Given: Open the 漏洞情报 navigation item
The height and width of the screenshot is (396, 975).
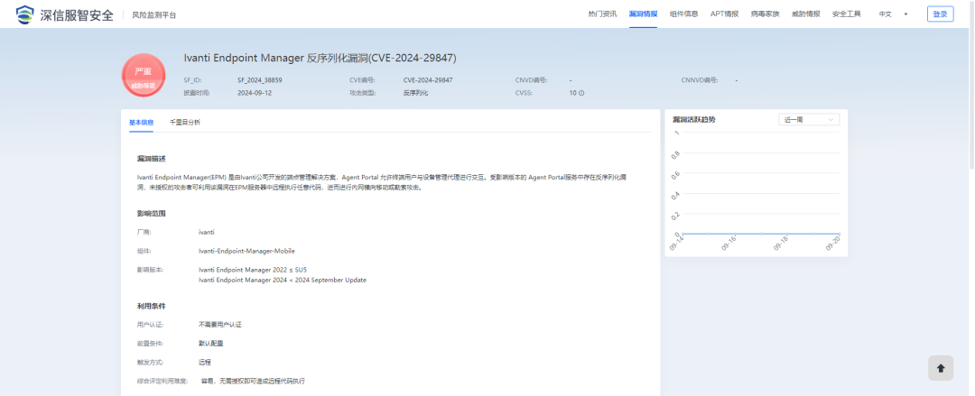Looking at the screenshot, I should coord(643,14).
